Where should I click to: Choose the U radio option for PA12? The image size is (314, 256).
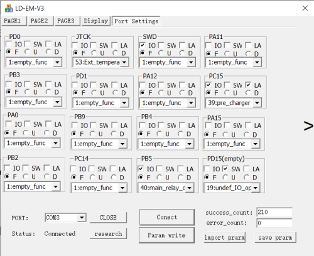coord(161,92)
